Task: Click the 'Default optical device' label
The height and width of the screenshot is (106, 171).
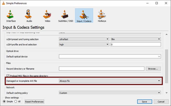Action: [17, 56]
